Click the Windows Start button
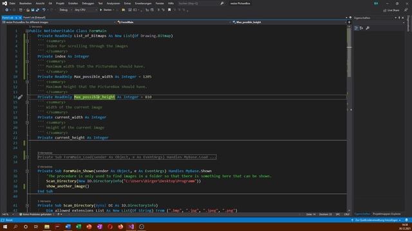Image resolution: width=412 pixels, height=231 pixels. [5, 227]
